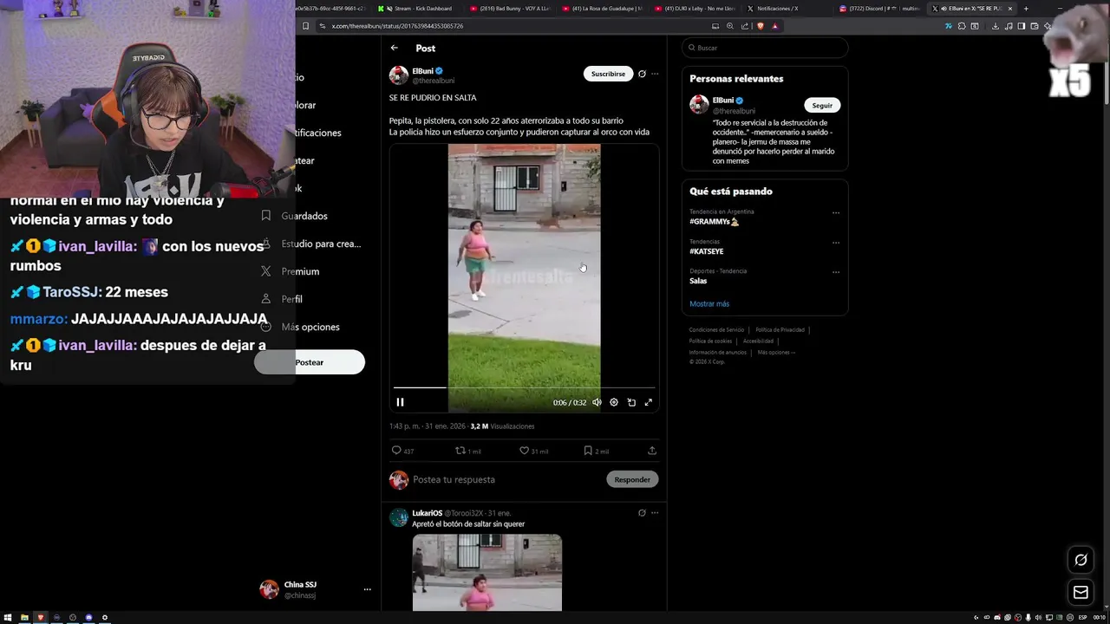Screen dimensions: 1110x624
Task: Open the floating Messages envelope button
Action: (x=1081, y=593)
